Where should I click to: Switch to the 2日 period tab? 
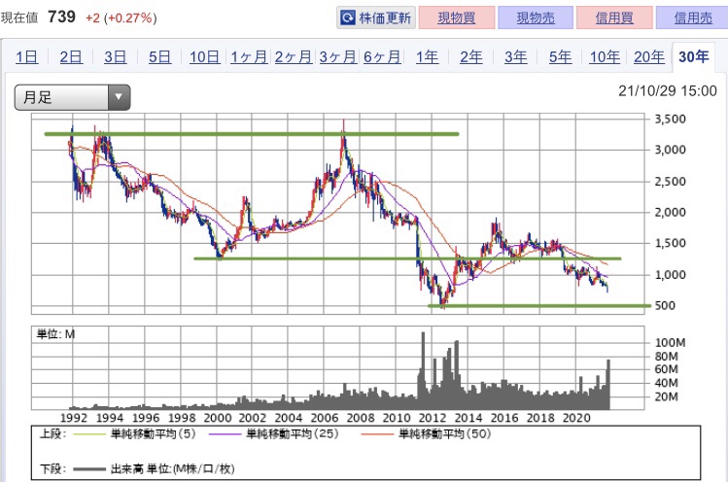(x=71, y=56)
